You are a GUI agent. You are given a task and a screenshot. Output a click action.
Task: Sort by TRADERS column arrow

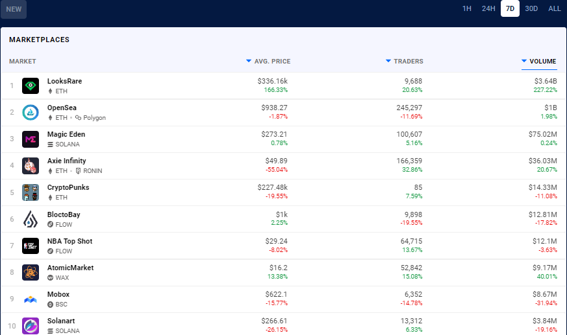click(388, 61)
